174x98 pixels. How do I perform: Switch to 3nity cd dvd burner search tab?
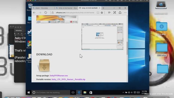(x=66, y=8)
